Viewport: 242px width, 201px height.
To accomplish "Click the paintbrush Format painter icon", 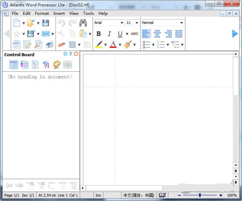I will pyautogui.click(x=128, y=44).
